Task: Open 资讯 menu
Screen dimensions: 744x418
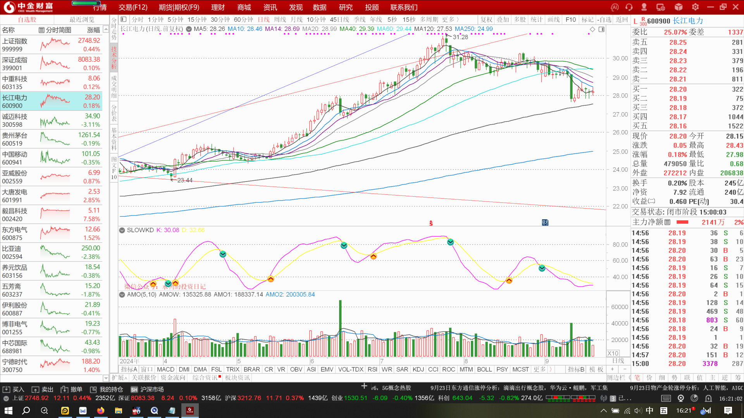Action: 270,7
